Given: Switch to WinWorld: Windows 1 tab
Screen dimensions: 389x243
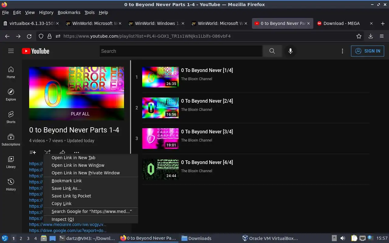Looking at the screenshot, I should point(156,23).
